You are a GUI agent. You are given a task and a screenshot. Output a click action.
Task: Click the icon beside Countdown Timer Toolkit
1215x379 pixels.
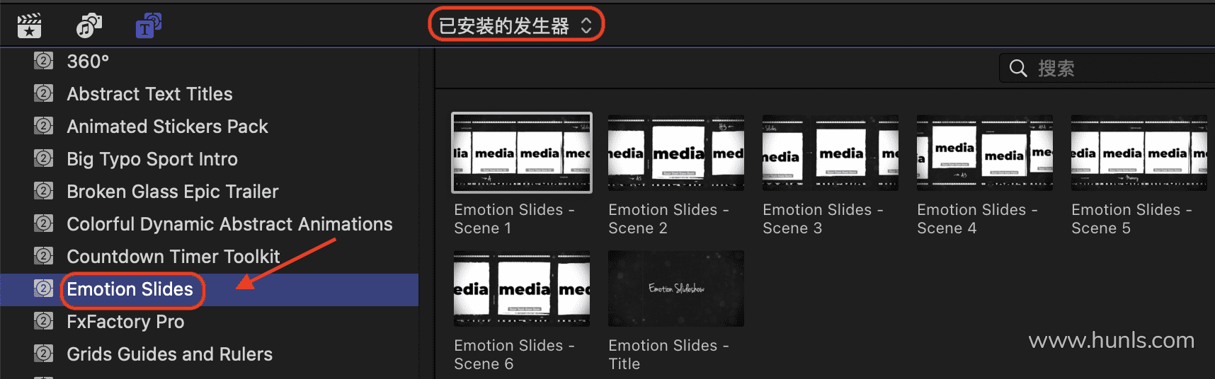coord(44,256)
